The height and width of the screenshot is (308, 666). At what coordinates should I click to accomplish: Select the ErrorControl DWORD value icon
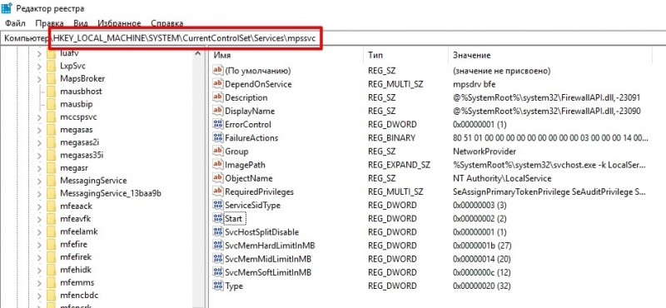coord(218,125)
